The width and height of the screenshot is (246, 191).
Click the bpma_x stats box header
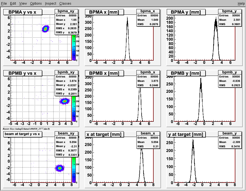click(x=148, y=11)
